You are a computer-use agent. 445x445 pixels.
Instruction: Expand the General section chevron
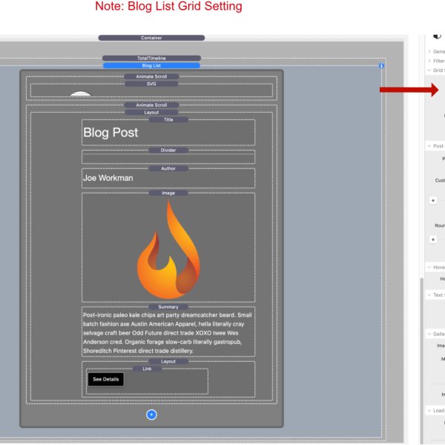429,51
